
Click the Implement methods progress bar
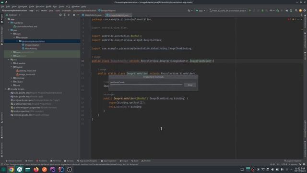tap(146, 85)
